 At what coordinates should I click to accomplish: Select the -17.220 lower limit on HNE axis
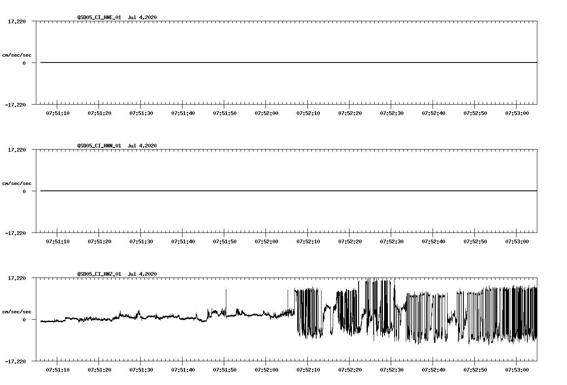coord(15,105)
